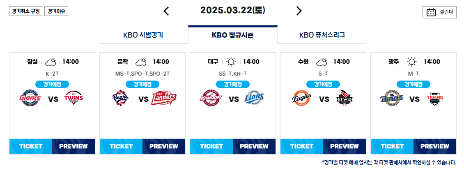Click the NC Dinos team logo
The width and height of the screenshot is (464, 173).
click(392, 98)
